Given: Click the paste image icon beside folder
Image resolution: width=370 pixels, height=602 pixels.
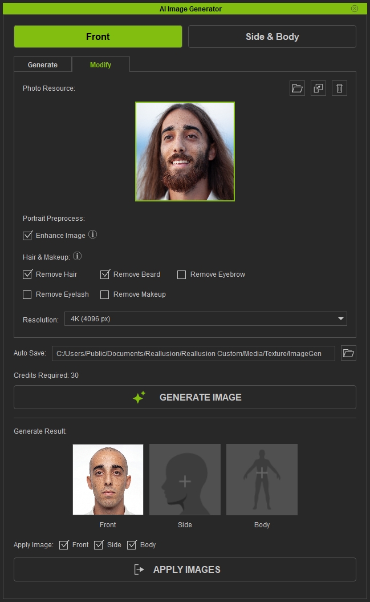Looking at the screenshot, I should point(318,88).
